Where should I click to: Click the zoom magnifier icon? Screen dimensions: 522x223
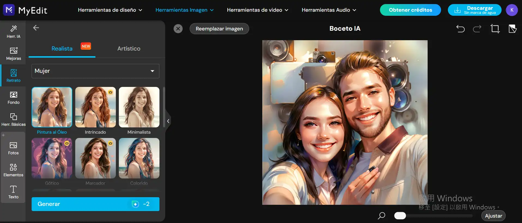381,216
